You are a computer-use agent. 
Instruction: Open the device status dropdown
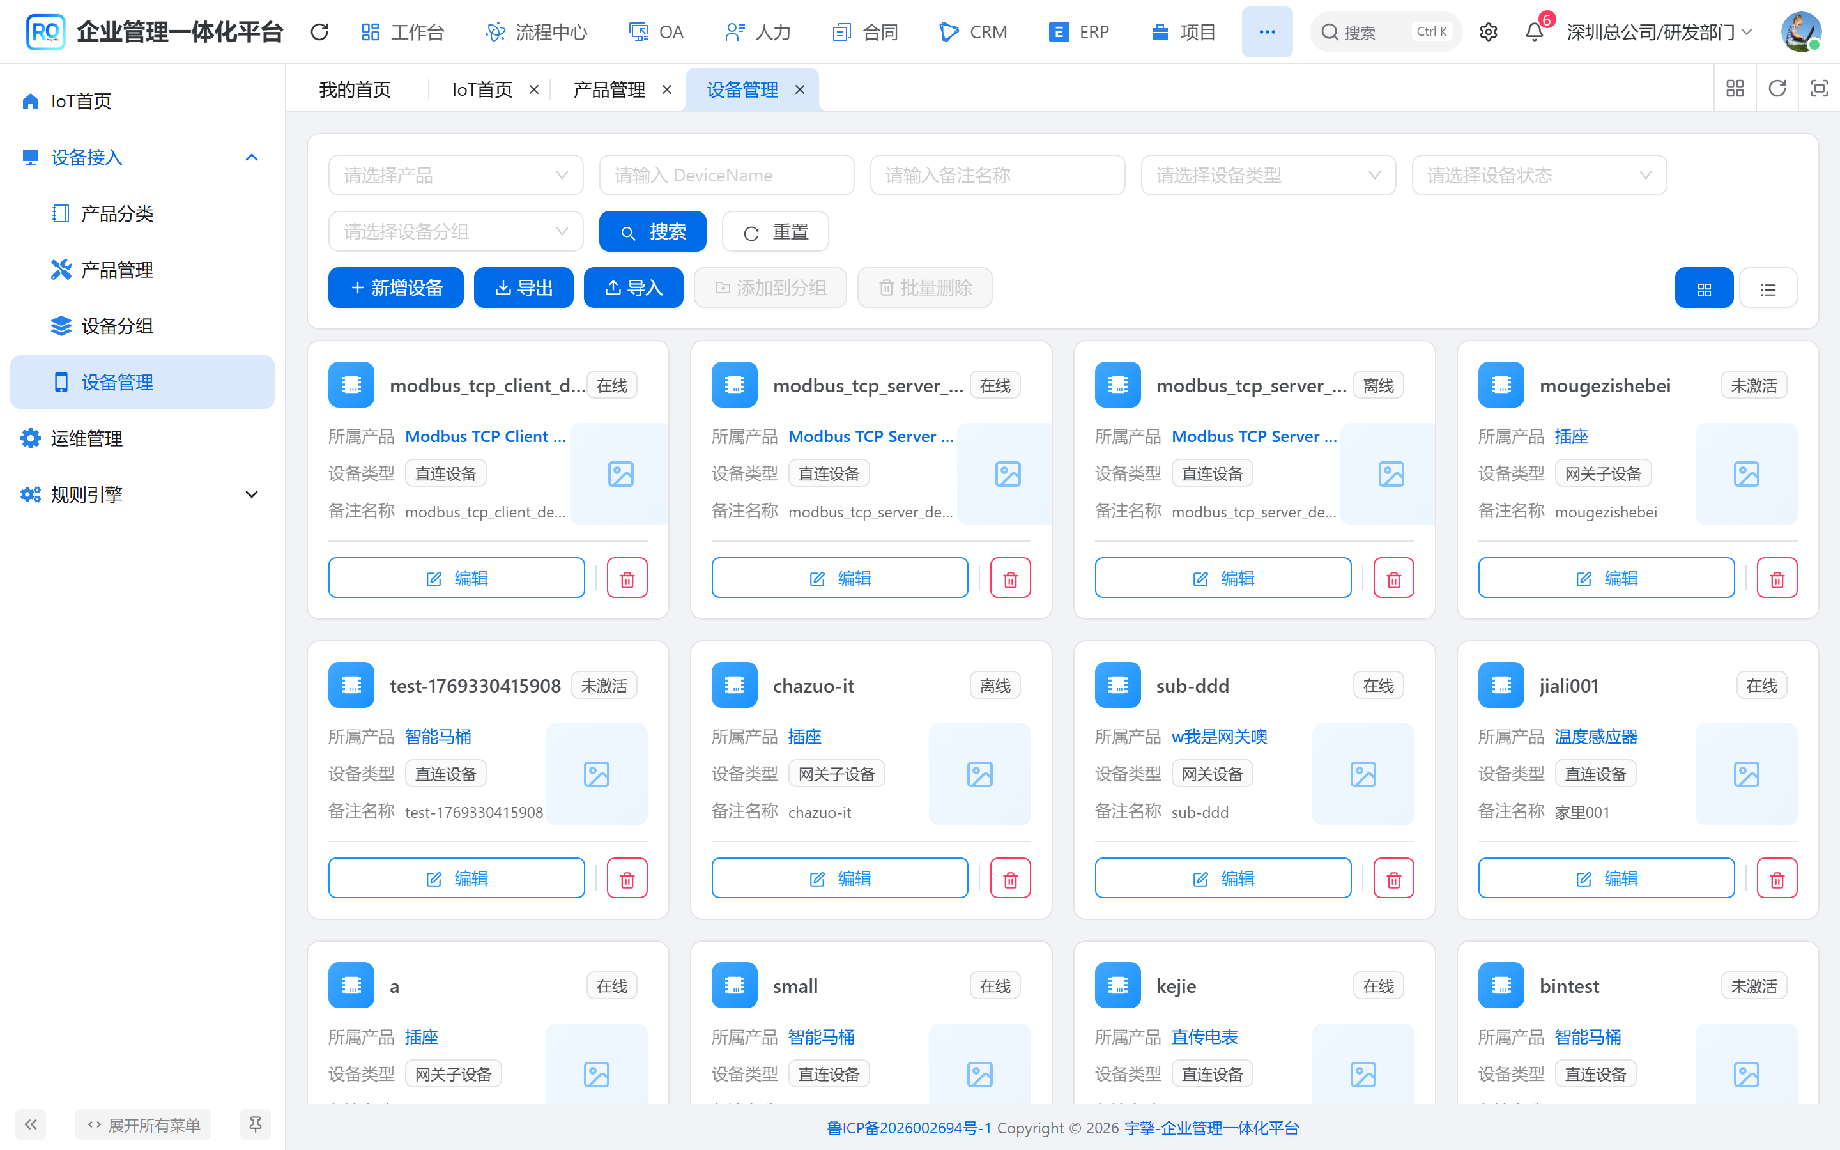click(1539, 176)
